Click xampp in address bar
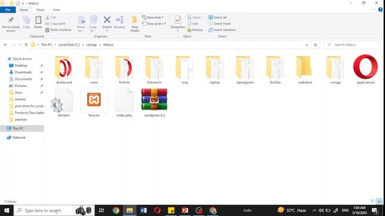 (91, 45)
